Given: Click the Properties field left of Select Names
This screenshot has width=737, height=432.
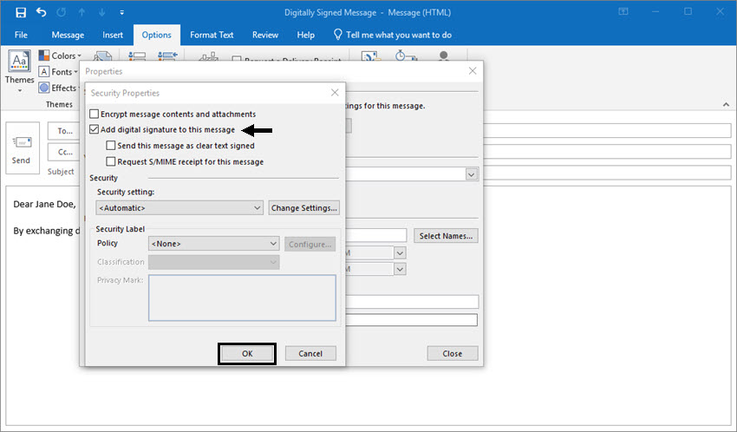Looking at the screenshot, I should [x=376, y=235].
